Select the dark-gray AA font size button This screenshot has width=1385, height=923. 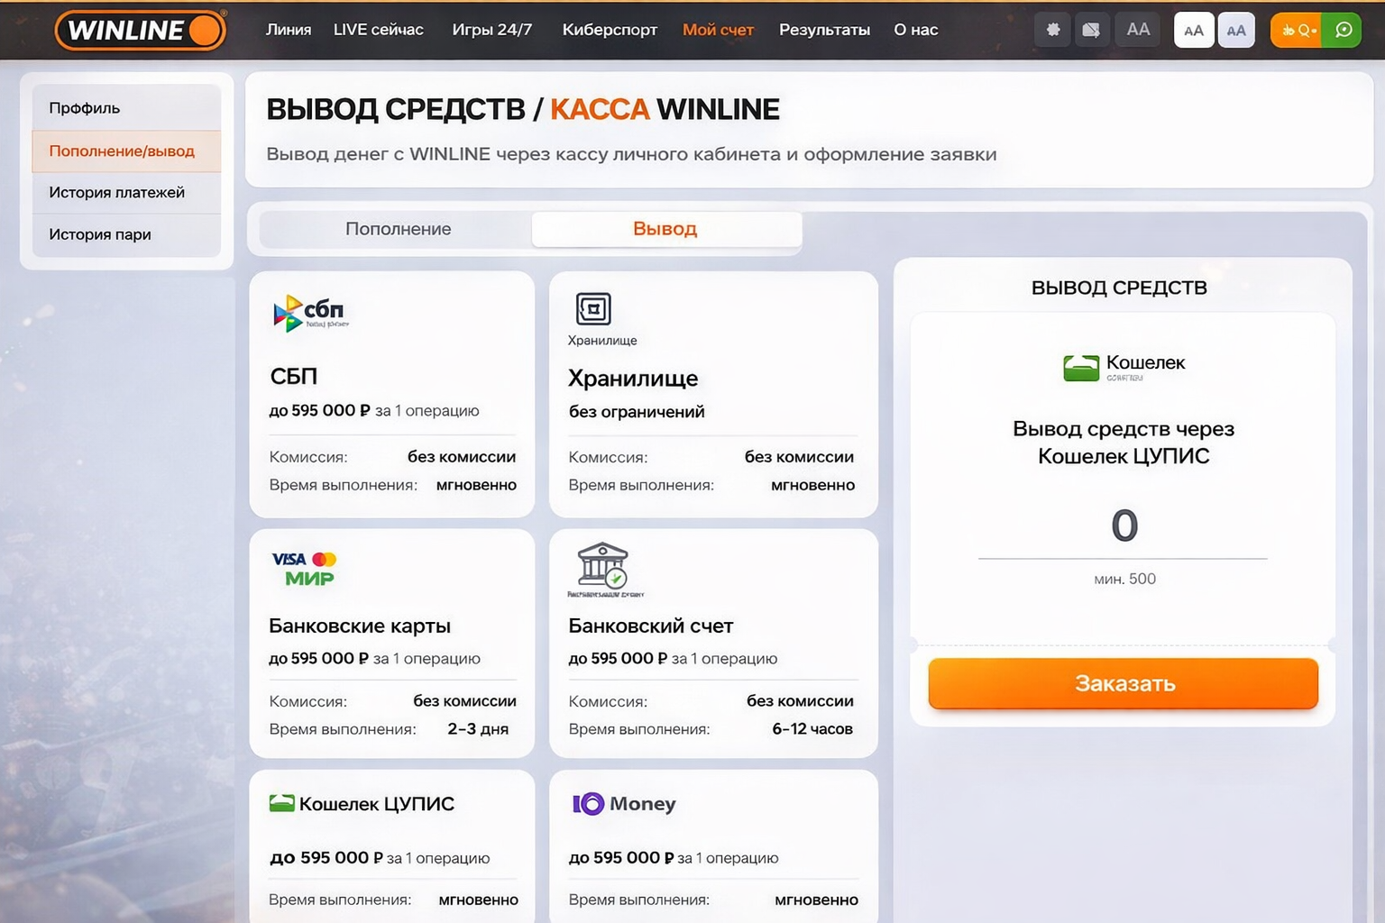coord(1138,30)
